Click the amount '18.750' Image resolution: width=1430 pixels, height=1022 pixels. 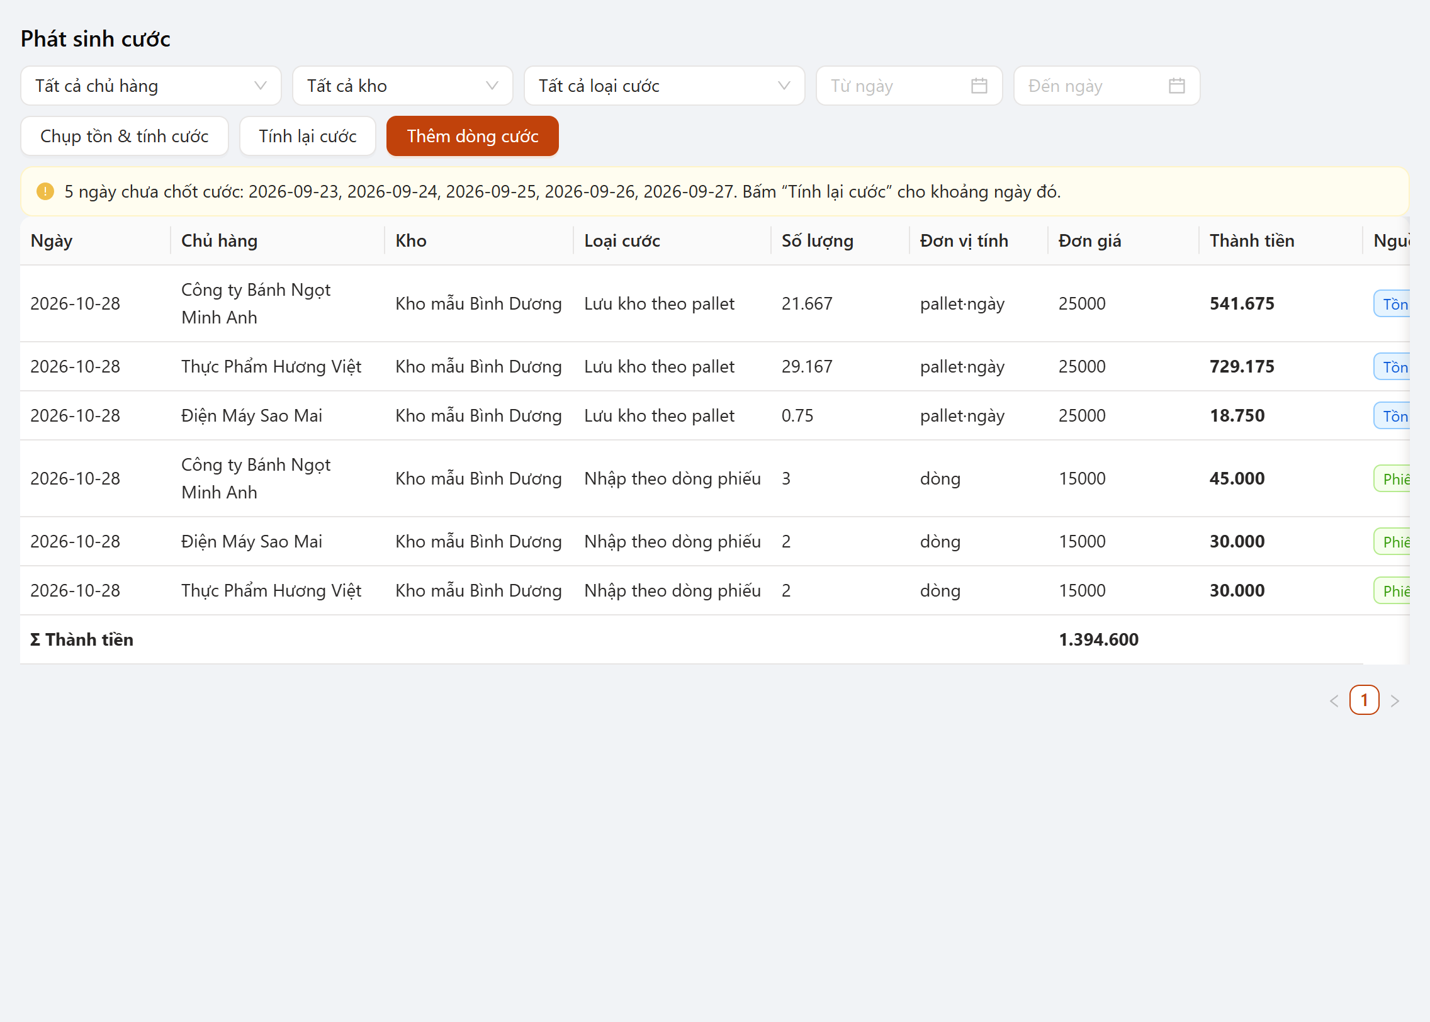point(1237,416)
